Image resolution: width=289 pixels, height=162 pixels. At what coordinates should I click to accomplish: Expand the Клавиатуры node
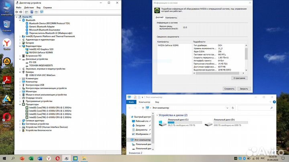20,79
